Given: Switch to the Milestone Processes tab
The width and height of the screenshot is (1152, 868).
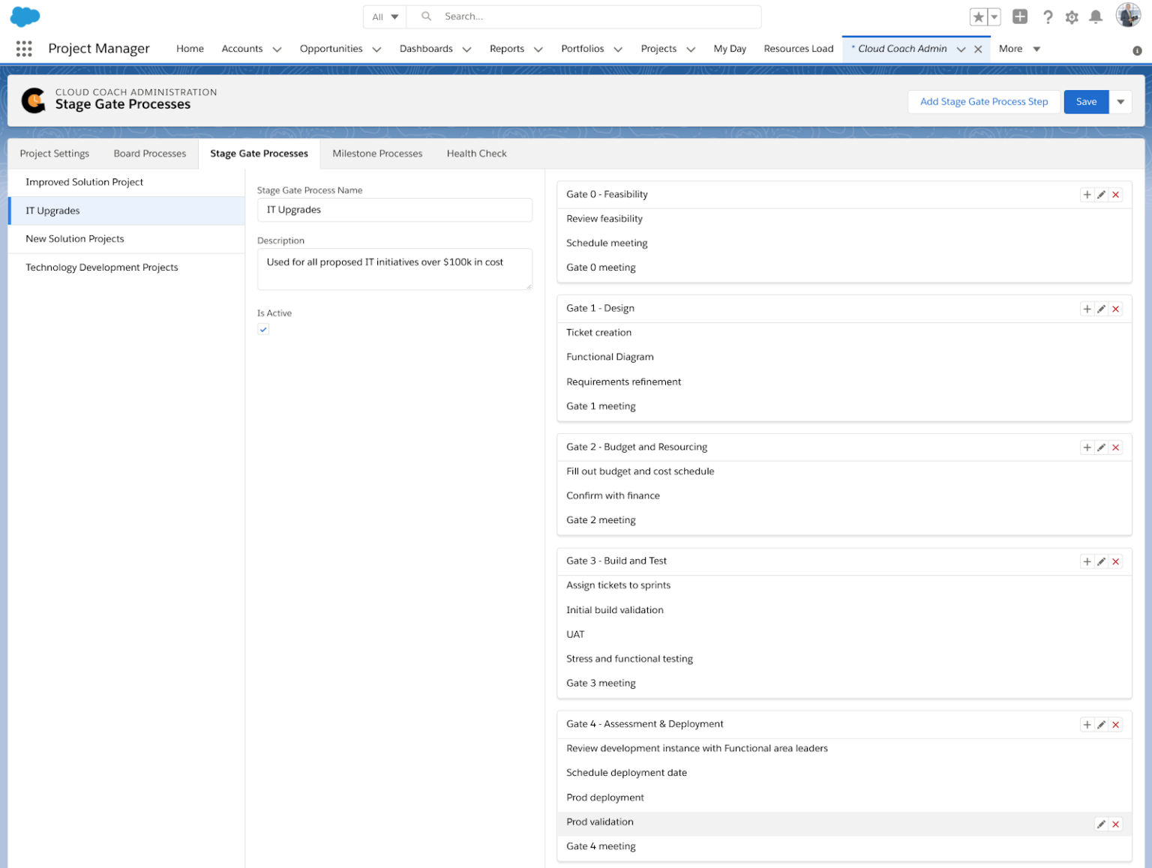Looking at the screenshot, I should (377, 153).
